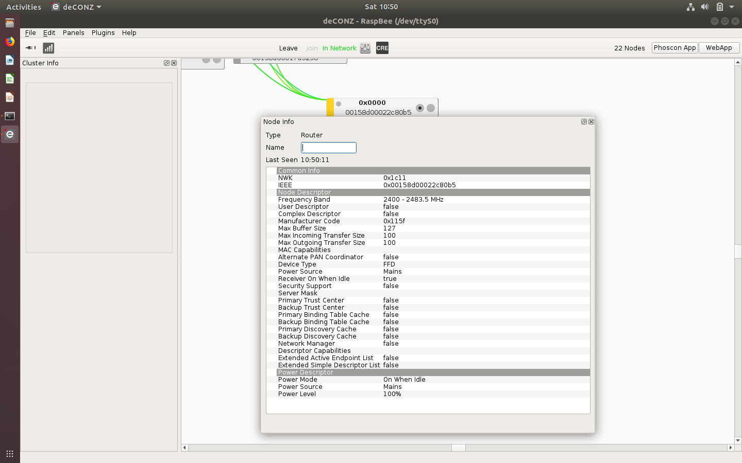Click the battery status icon
This screenshot has width=742, height=463.
click(720, 7)
